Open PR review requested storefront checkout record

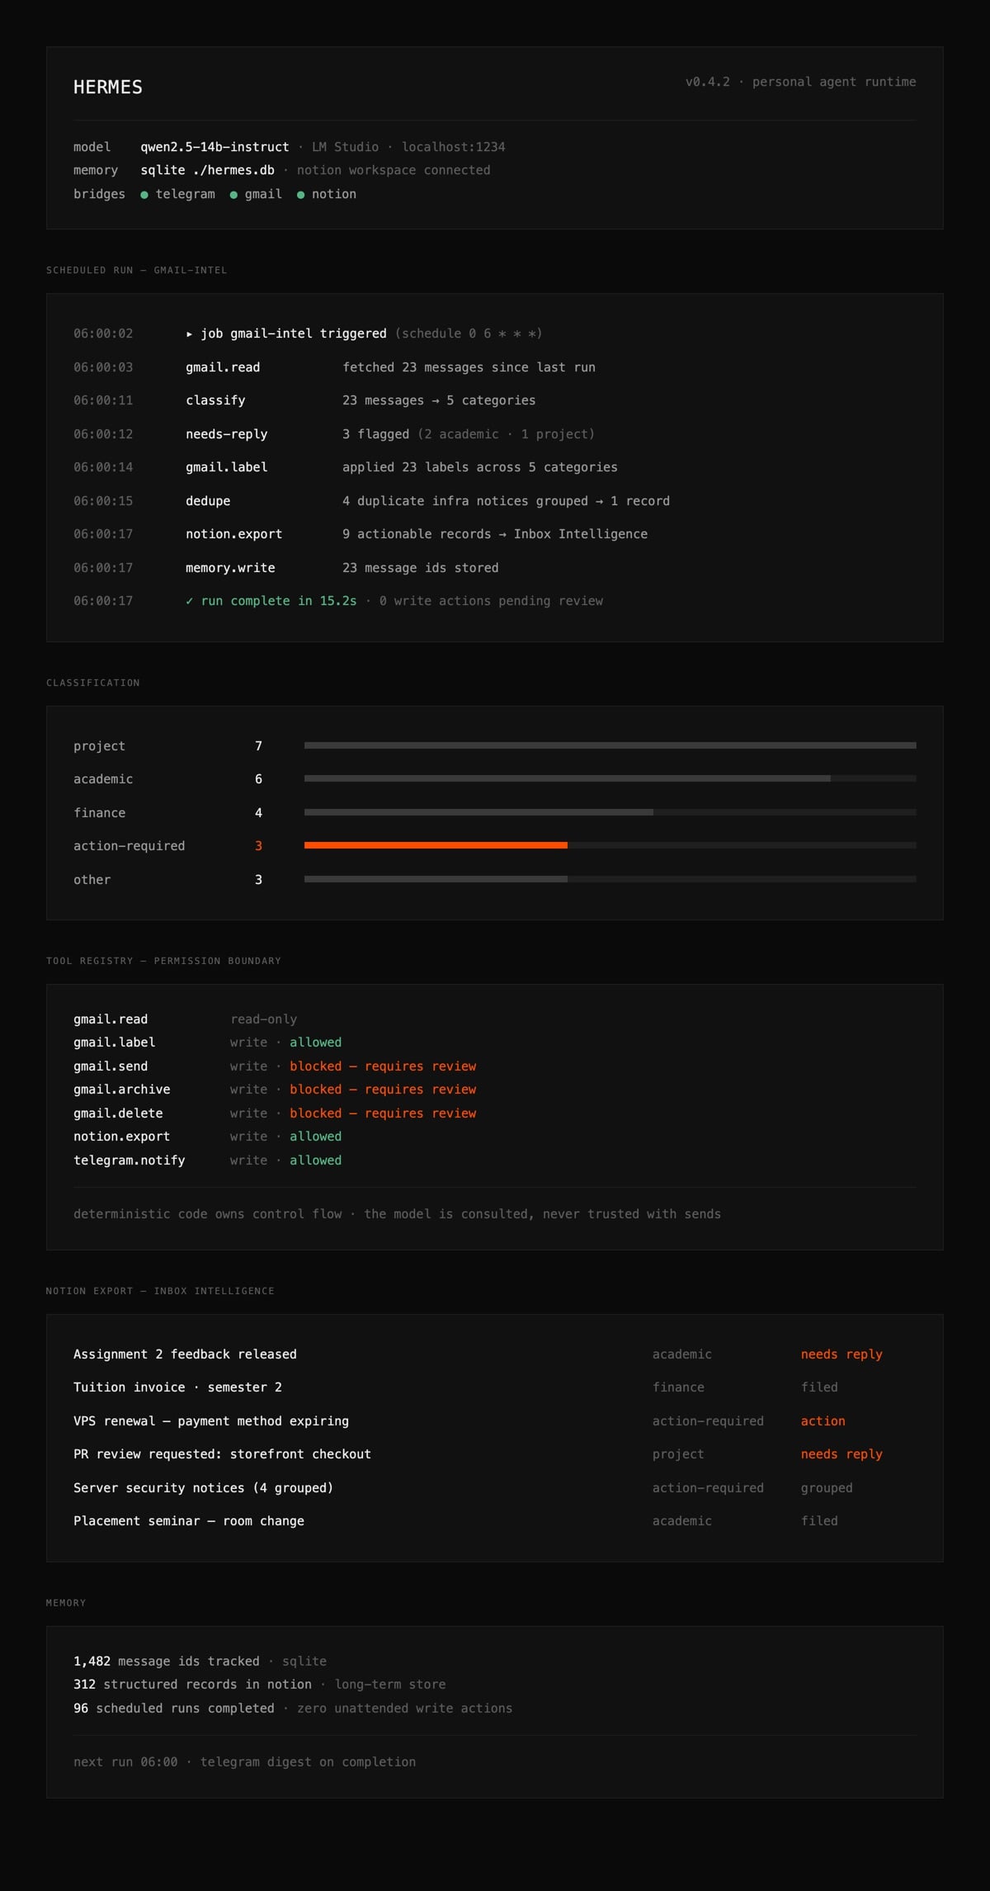pos(495,1454)
